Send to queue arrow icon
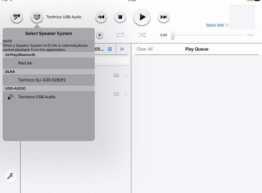This screenshot has width=262, height=193. click(122, 49)
